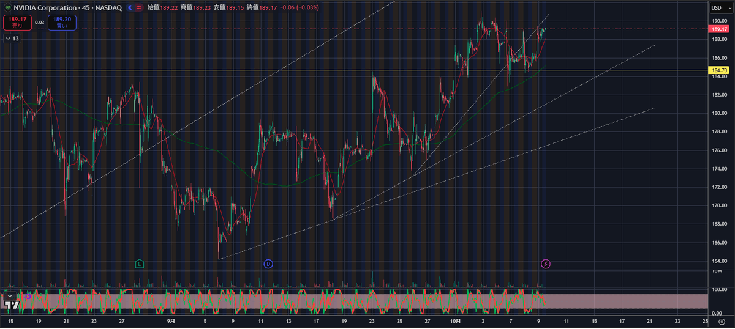Click the 190.00 price axis label
This screenshot has width=735, height=329.
719,21
